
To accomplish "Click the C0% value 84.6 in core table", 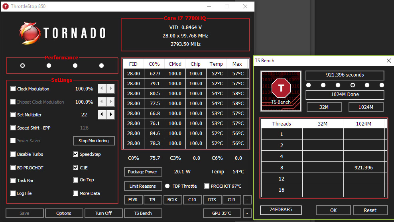I will pyautogui.click(x=155, y=134).
